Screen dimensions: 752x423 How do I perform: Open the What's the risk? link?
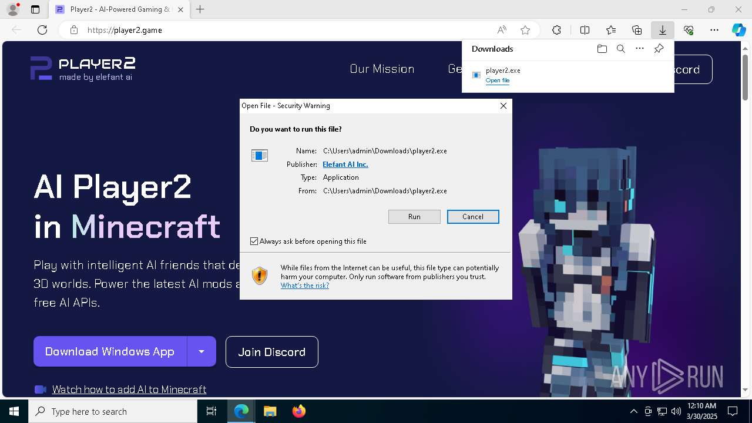coord(305,286)
